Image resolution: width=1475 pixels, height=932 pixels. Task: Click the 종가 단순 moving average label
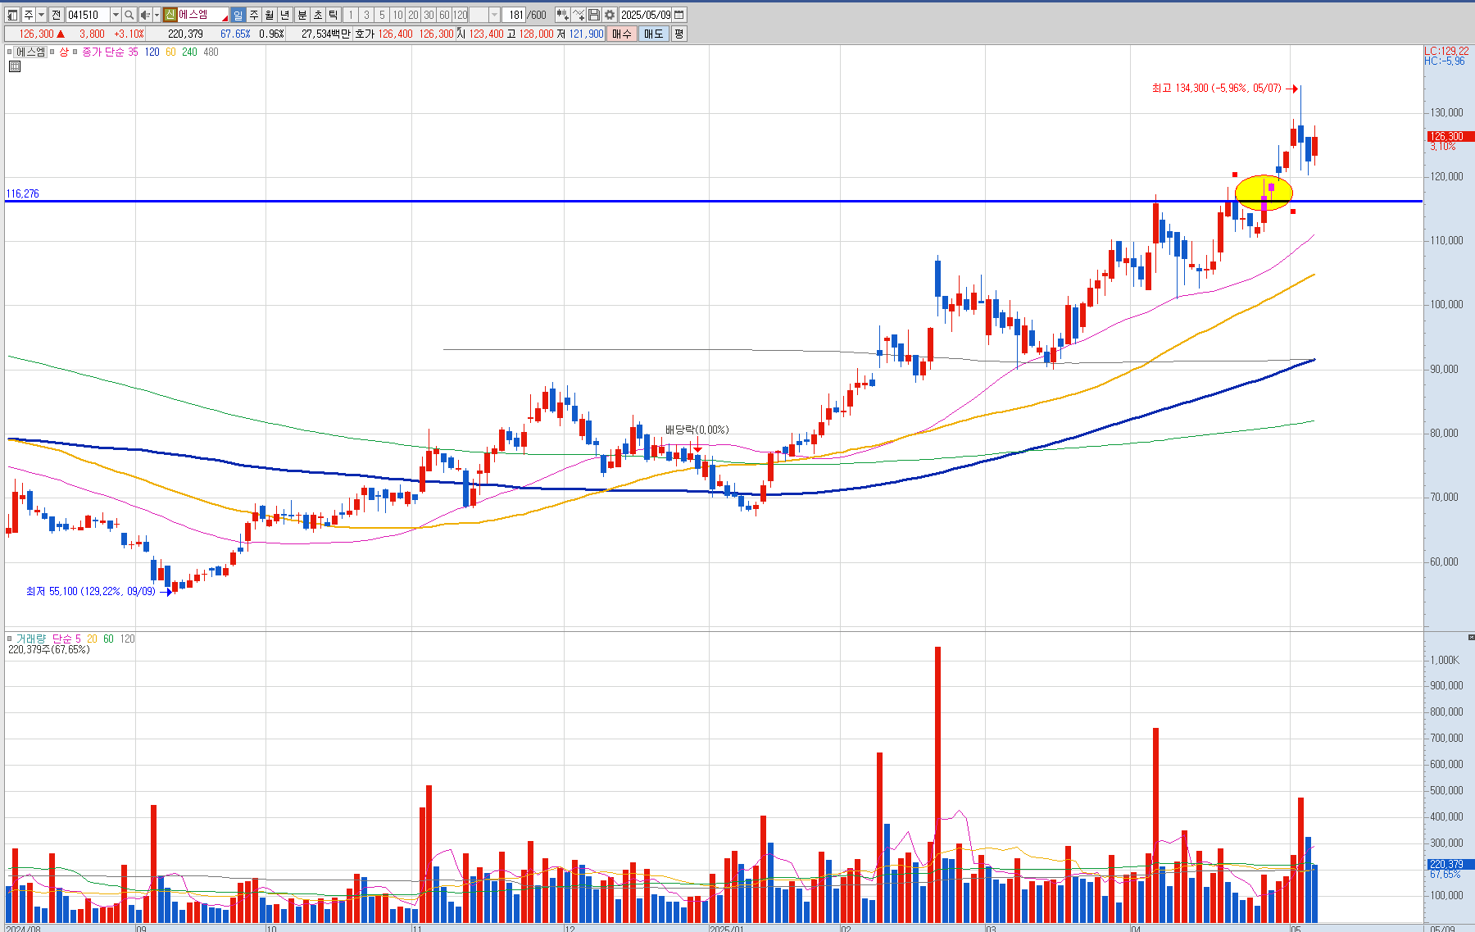[103, 52]
